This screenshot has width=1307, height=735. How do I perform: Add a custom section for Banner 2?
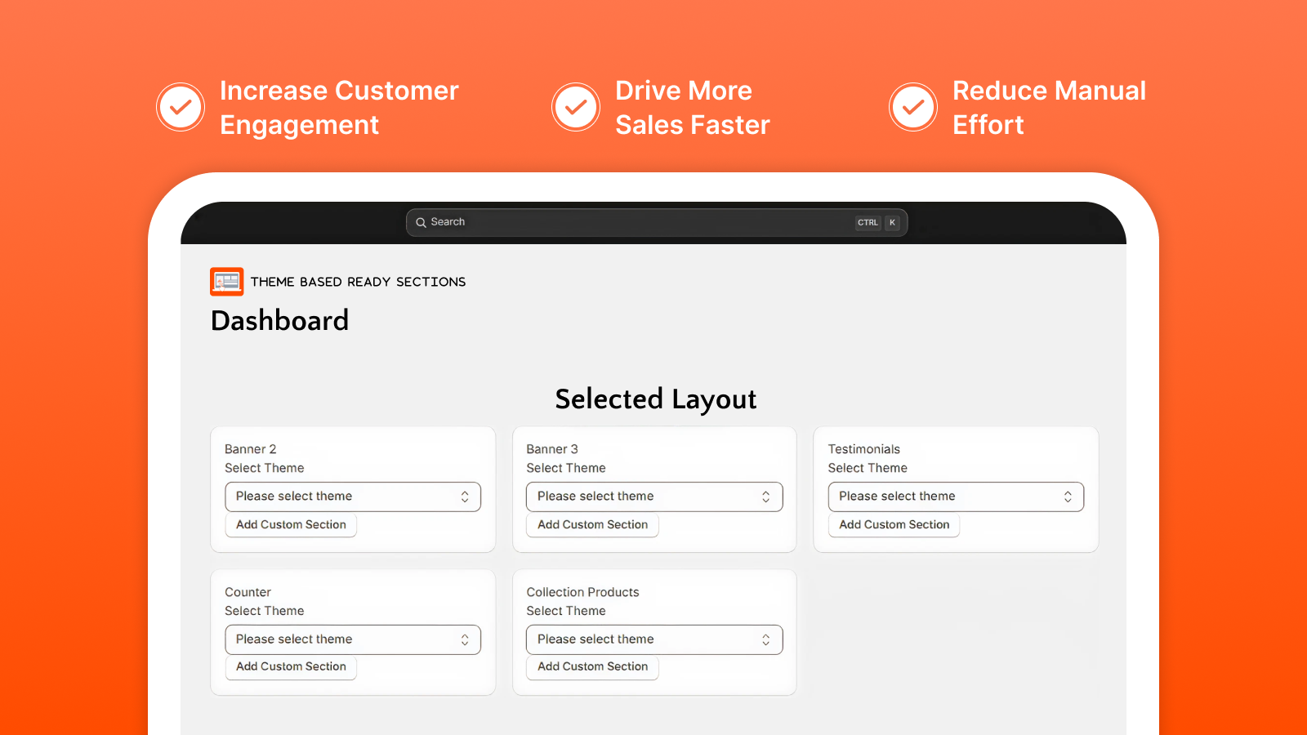[291, 524]
